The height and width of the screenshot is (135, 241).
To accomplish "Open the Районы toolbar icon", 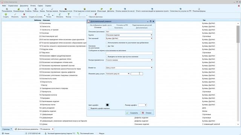I will click(35, 10).
